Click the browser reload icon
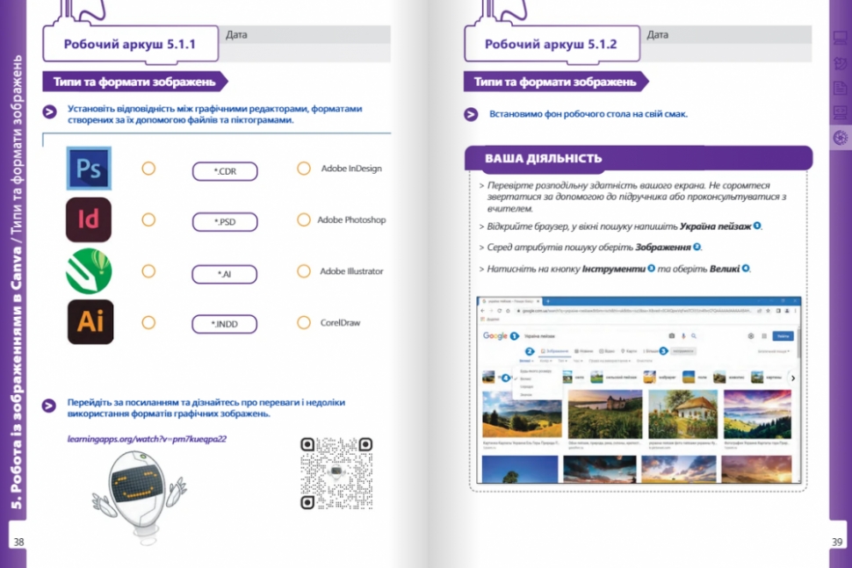This screenshot has width=852, height=568. (499, 311)
